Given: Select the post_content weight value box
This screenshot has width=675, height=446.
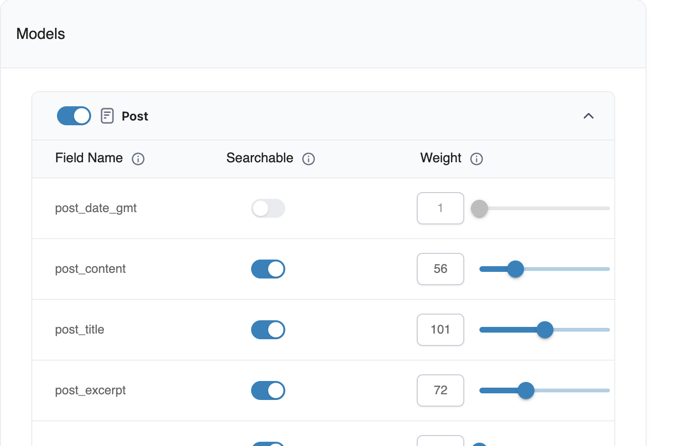Looking at the screenshot, I should (x=440, y=269).
